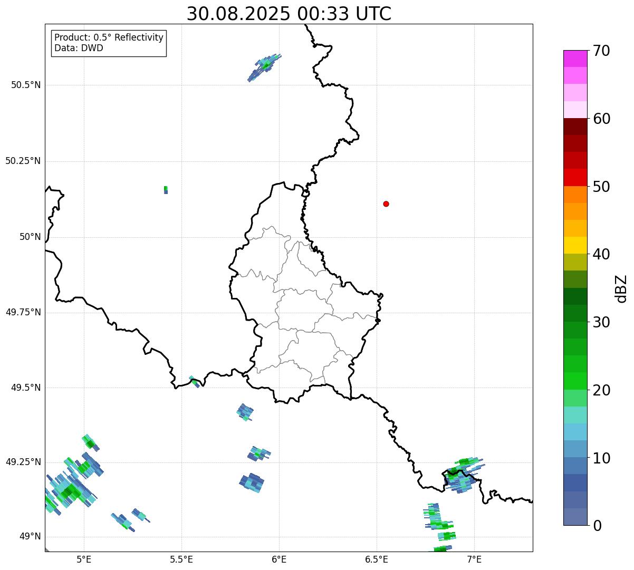Click the radar echo near 50.5°N 6°E

click(x=264, y=67)
